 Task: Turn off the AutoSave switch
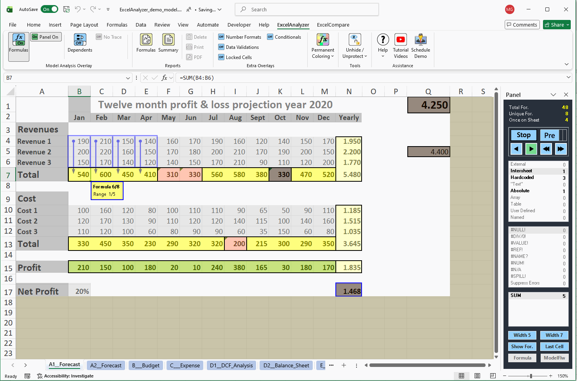point(50,9)
